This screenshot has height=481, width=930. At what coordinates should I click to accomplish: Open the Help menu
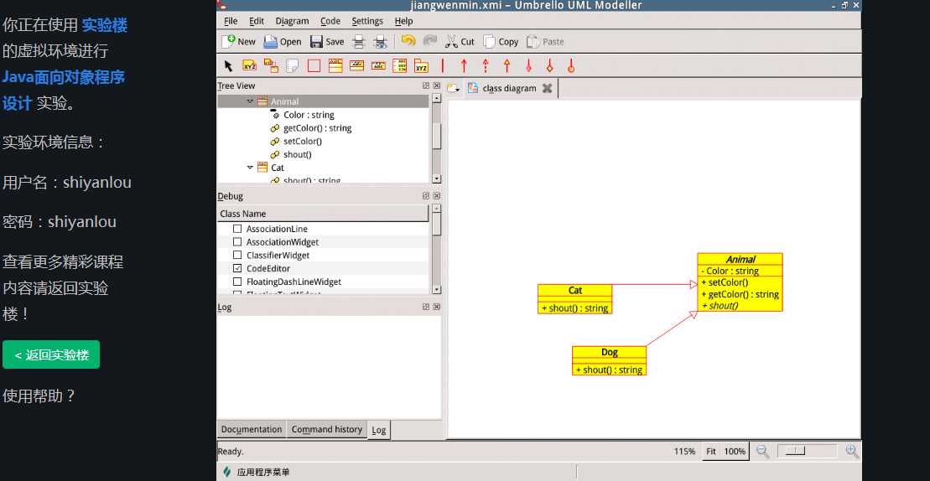(x=404, y=21)
